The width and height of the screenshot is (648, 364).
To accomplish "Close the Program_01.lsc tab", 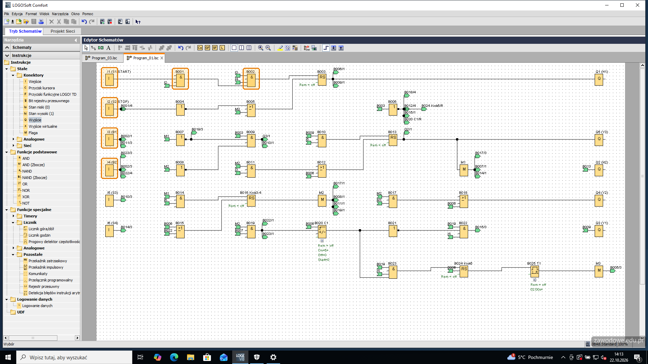I will pos(162,58).
